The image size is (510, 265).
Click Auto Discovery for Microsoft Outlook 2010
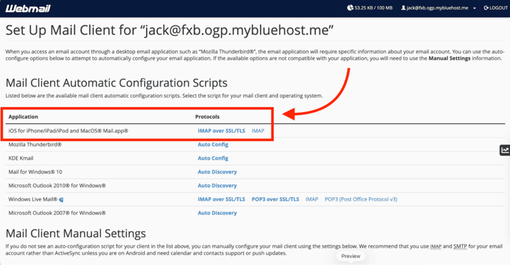[x=218, y=185]
